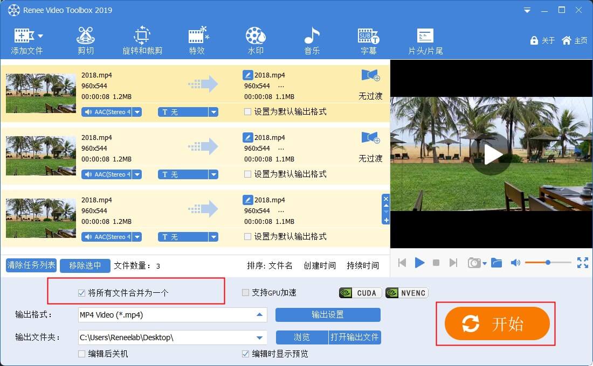Expand AAC audio track dropdown, third video
The image size is (593, 366).
pyautogui.click(x=137, y=237)
